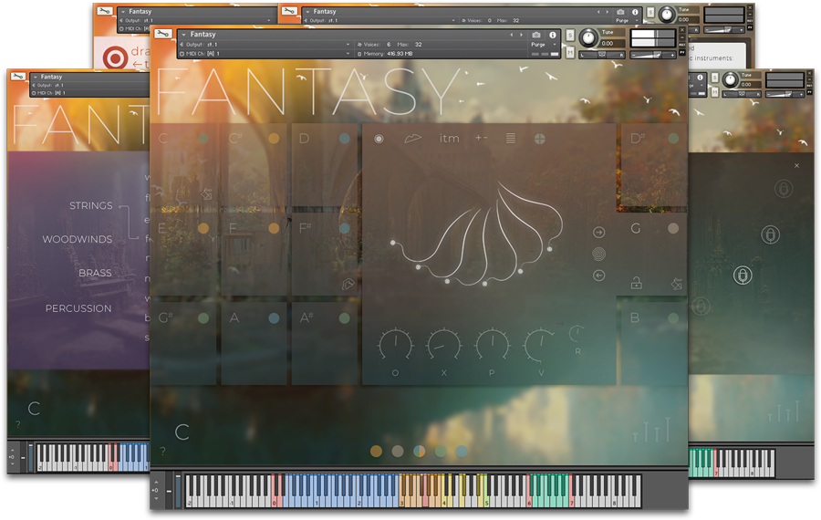Click the Tune knob in the header
Image resolution: width=821 pixels, height=520 pixels.
pyautogui.click(x=589, y=37)
